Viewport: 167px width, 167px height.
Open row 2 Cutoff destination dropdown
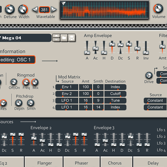click(x=115, y=94)
